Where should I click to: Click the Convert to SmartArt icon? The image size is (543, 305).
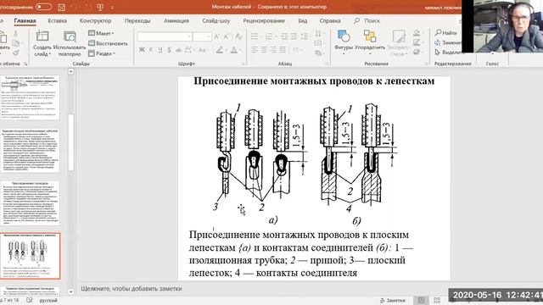point(319,53)
